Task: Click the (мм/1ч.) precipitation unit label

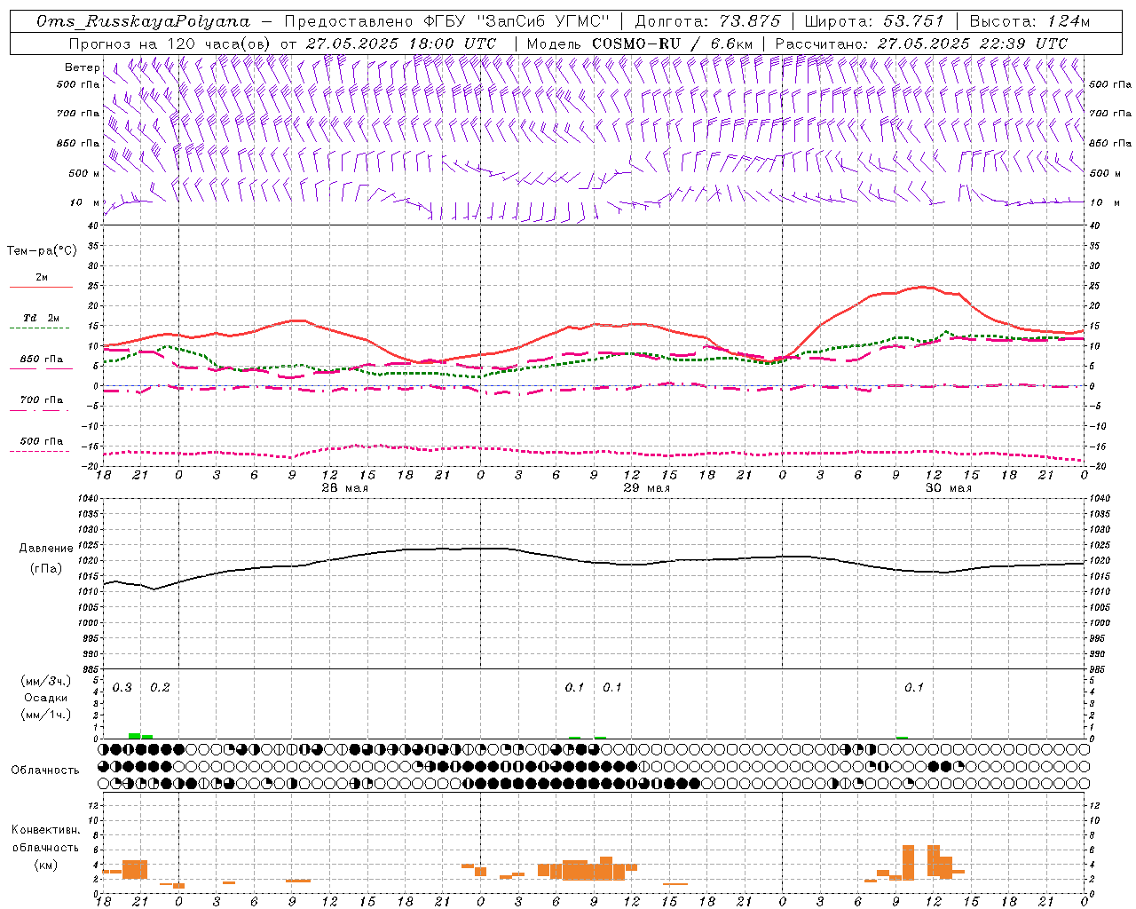Action: coord(46,715)
